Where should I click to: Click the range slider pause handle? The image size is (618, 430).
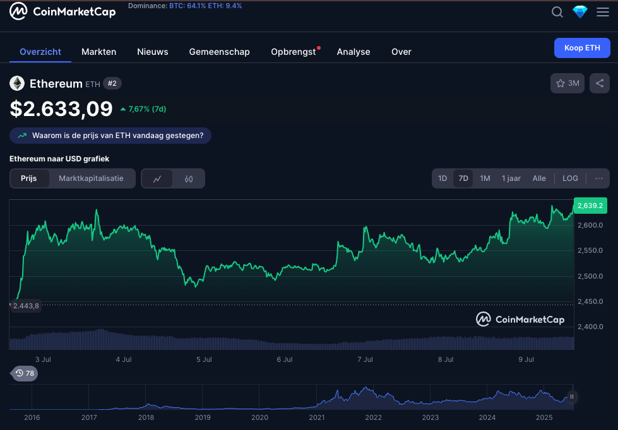572,397
